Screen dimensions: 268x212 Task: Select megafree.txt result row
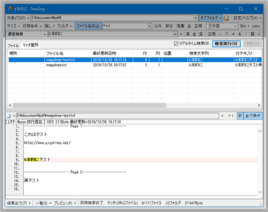pyautogui.click(x=135, y=65)
